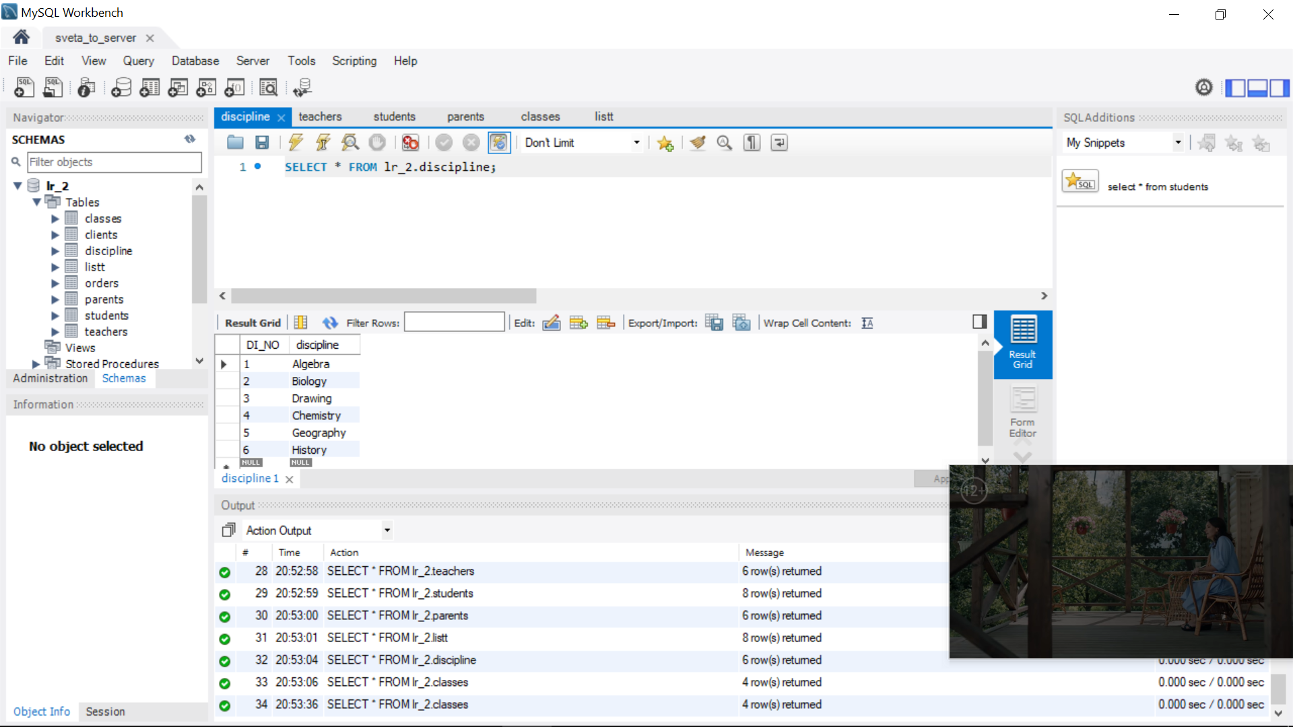Open the Database menu

click(195, 61)
